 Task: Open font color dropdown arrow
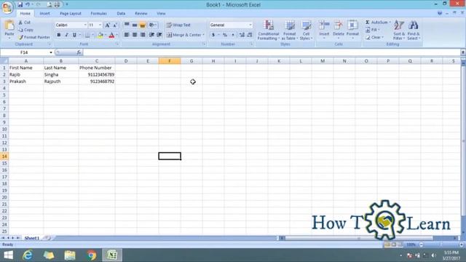coord(116,35)
